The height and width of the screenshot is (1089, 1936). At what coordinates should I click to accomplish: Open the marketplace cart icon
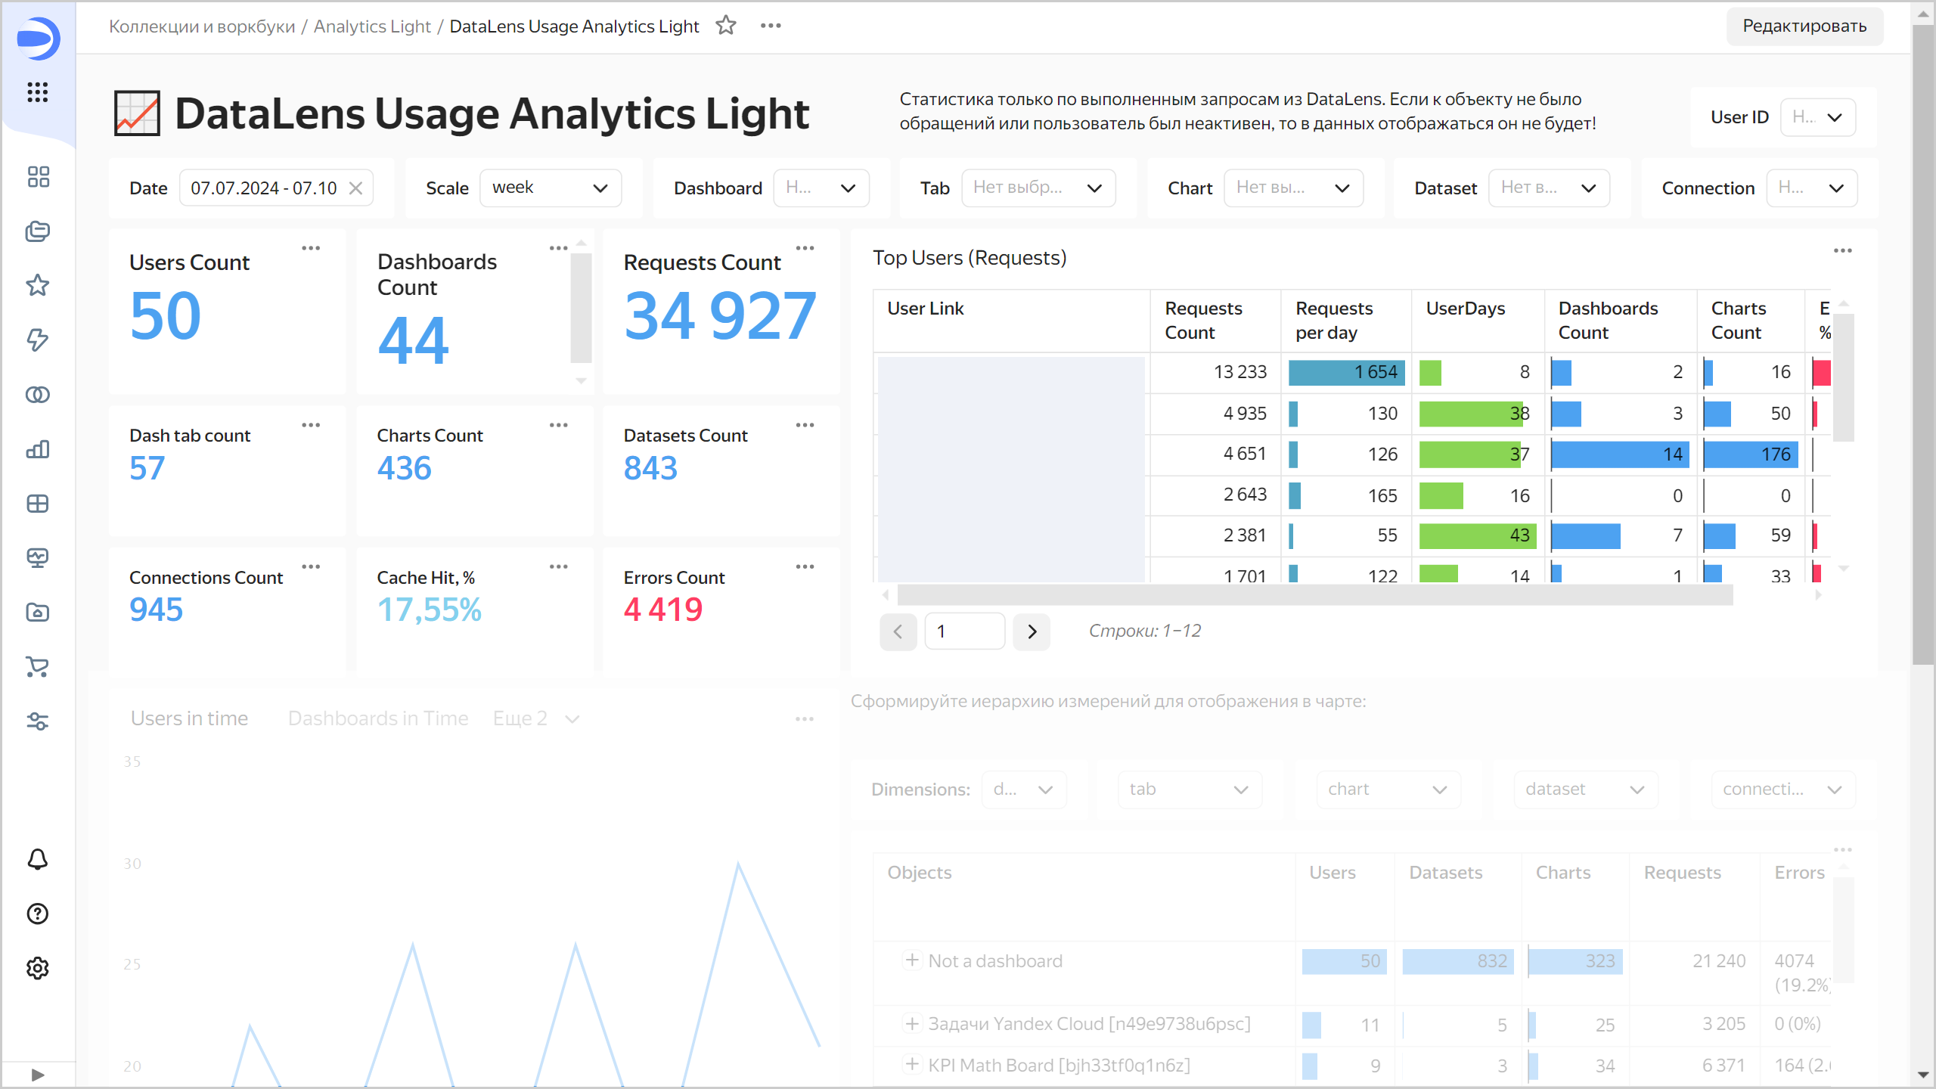(37, 668)
